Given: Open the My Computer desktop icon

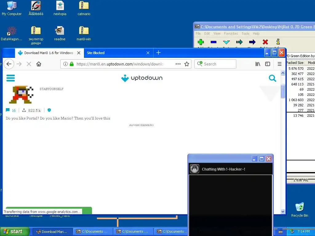Looking at the screenshot, I should [12, 8].
